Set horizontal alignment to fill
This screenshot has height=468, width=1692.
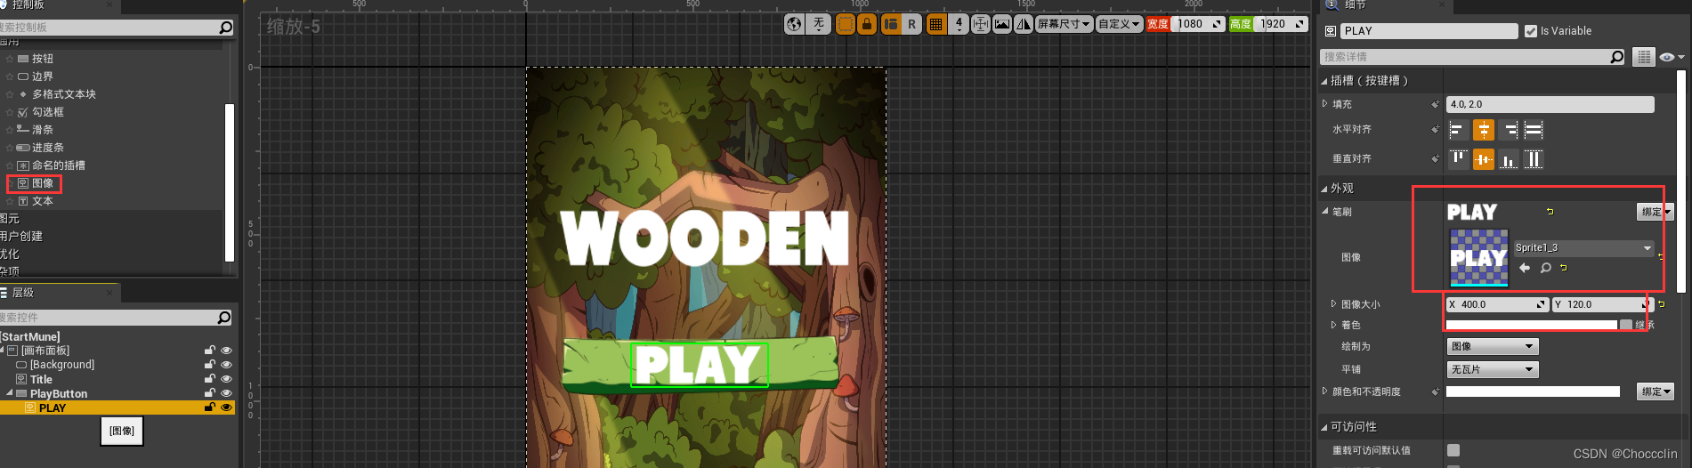1534,131
